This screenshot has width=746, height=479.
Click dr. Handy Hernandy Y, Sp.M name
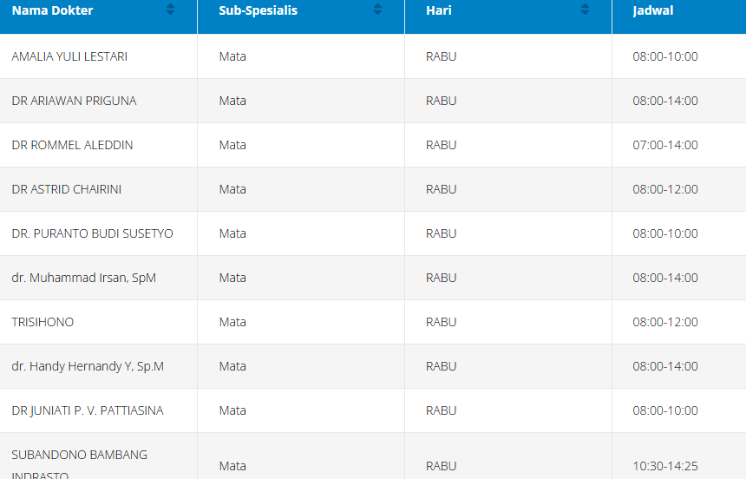[88, 366]
